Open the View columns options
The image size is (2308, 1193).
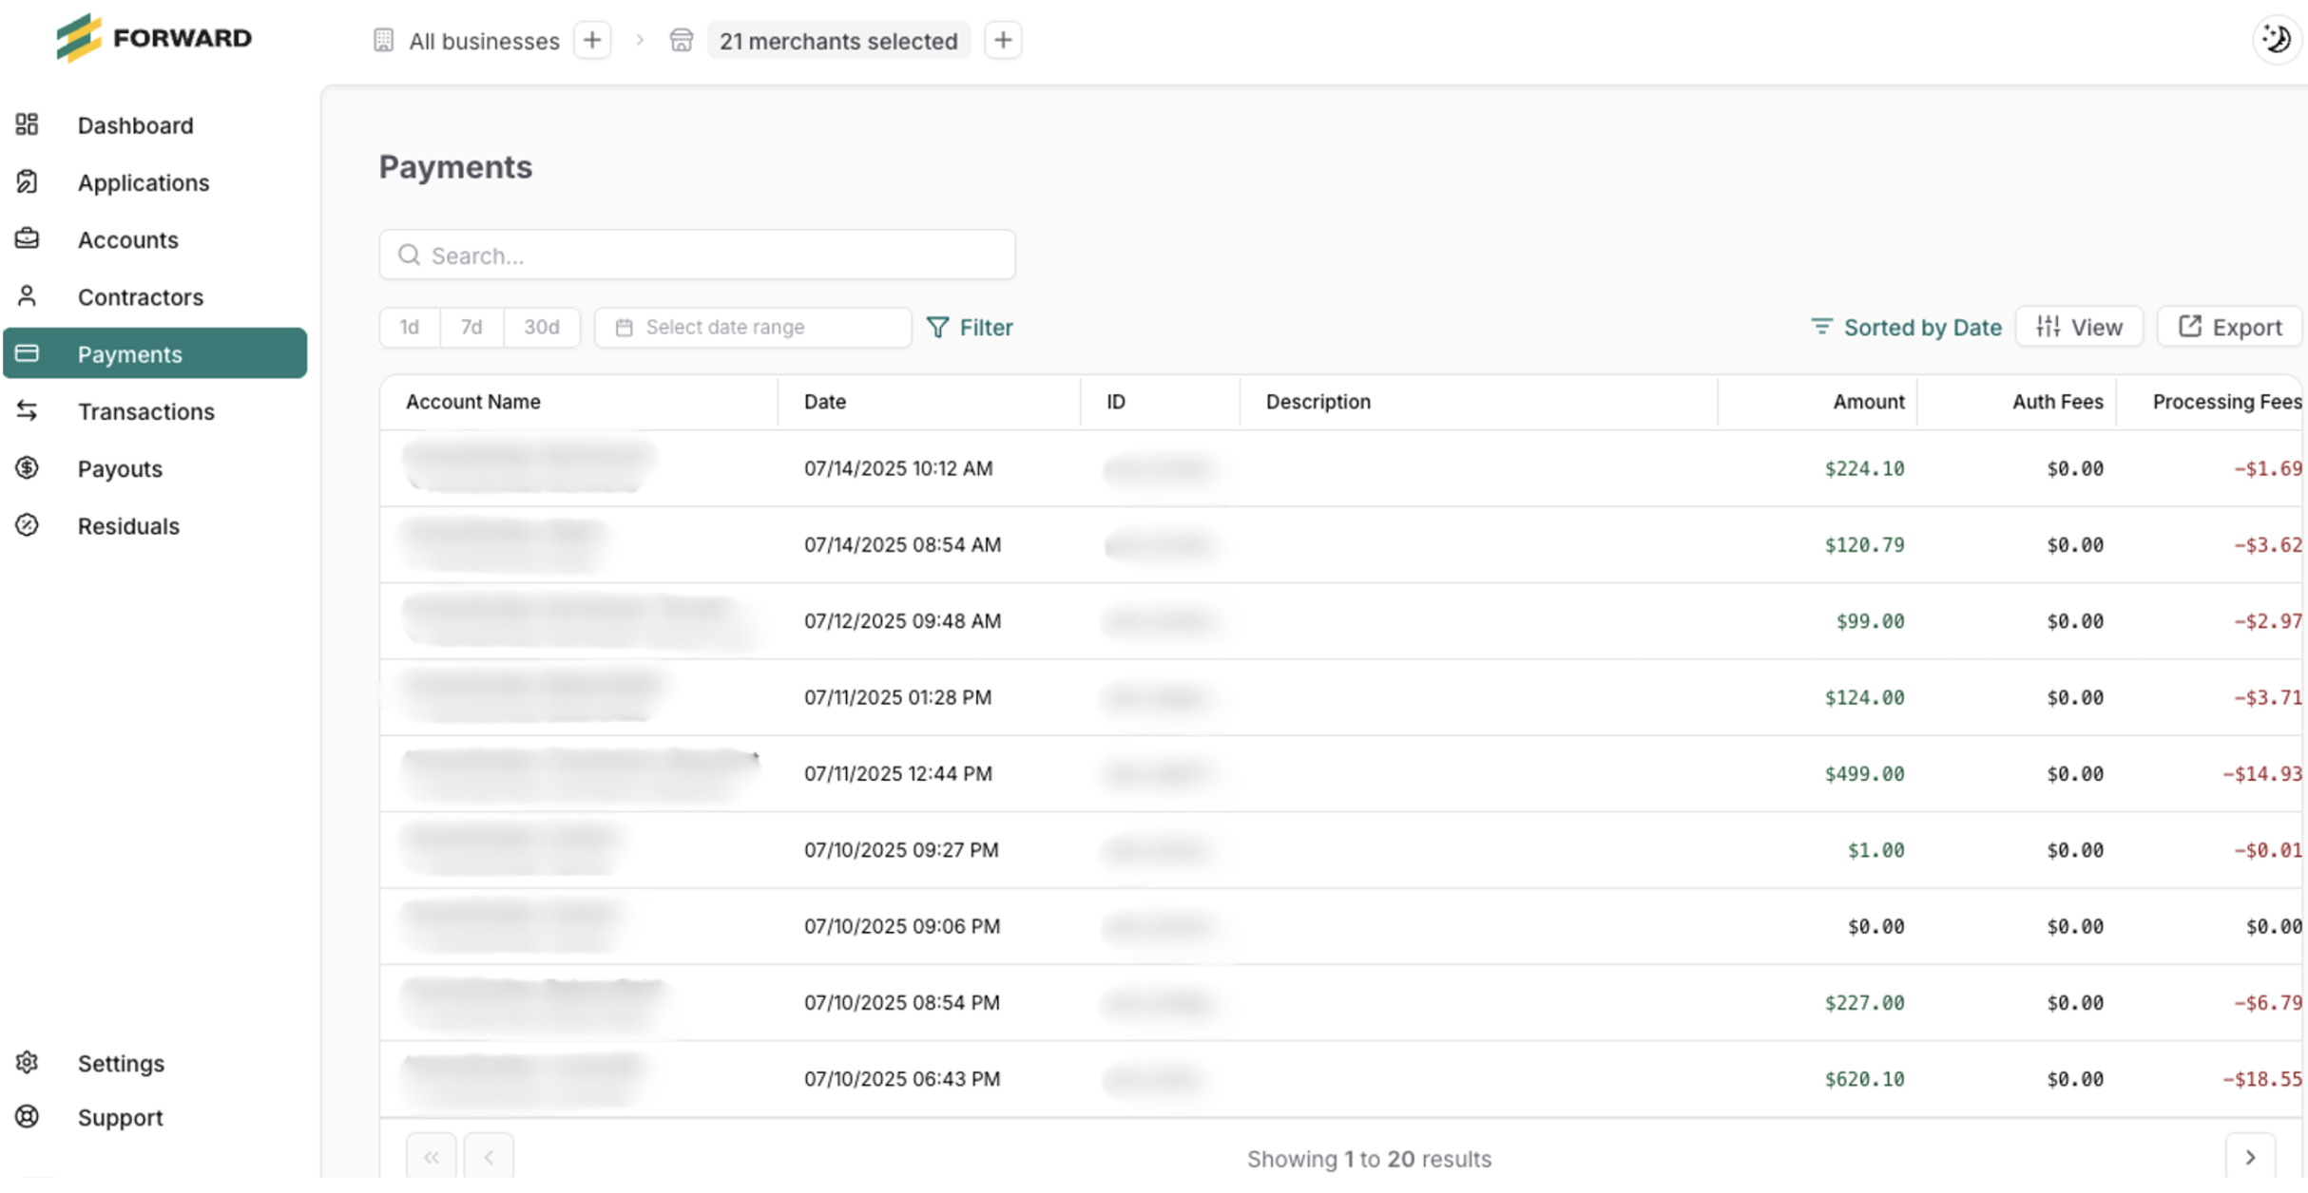click(x=2079, y=327)
